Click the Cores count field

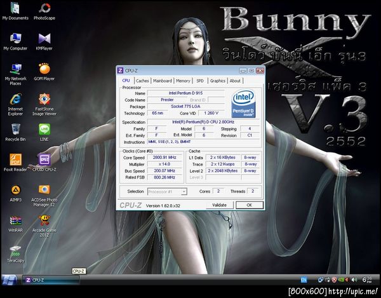(x=218, y=191)
